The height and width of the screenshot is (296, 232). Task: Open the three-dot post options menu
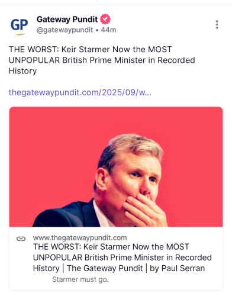pos(217,24)
